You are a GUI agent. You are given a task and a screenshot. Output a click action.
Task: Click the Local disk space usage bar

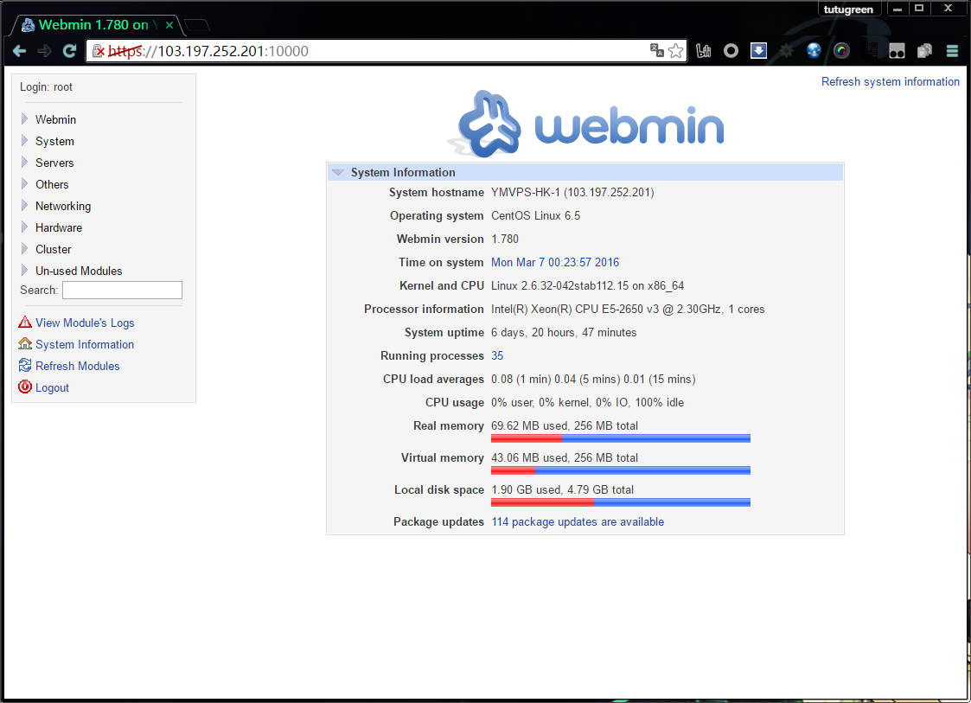point(621,502)
